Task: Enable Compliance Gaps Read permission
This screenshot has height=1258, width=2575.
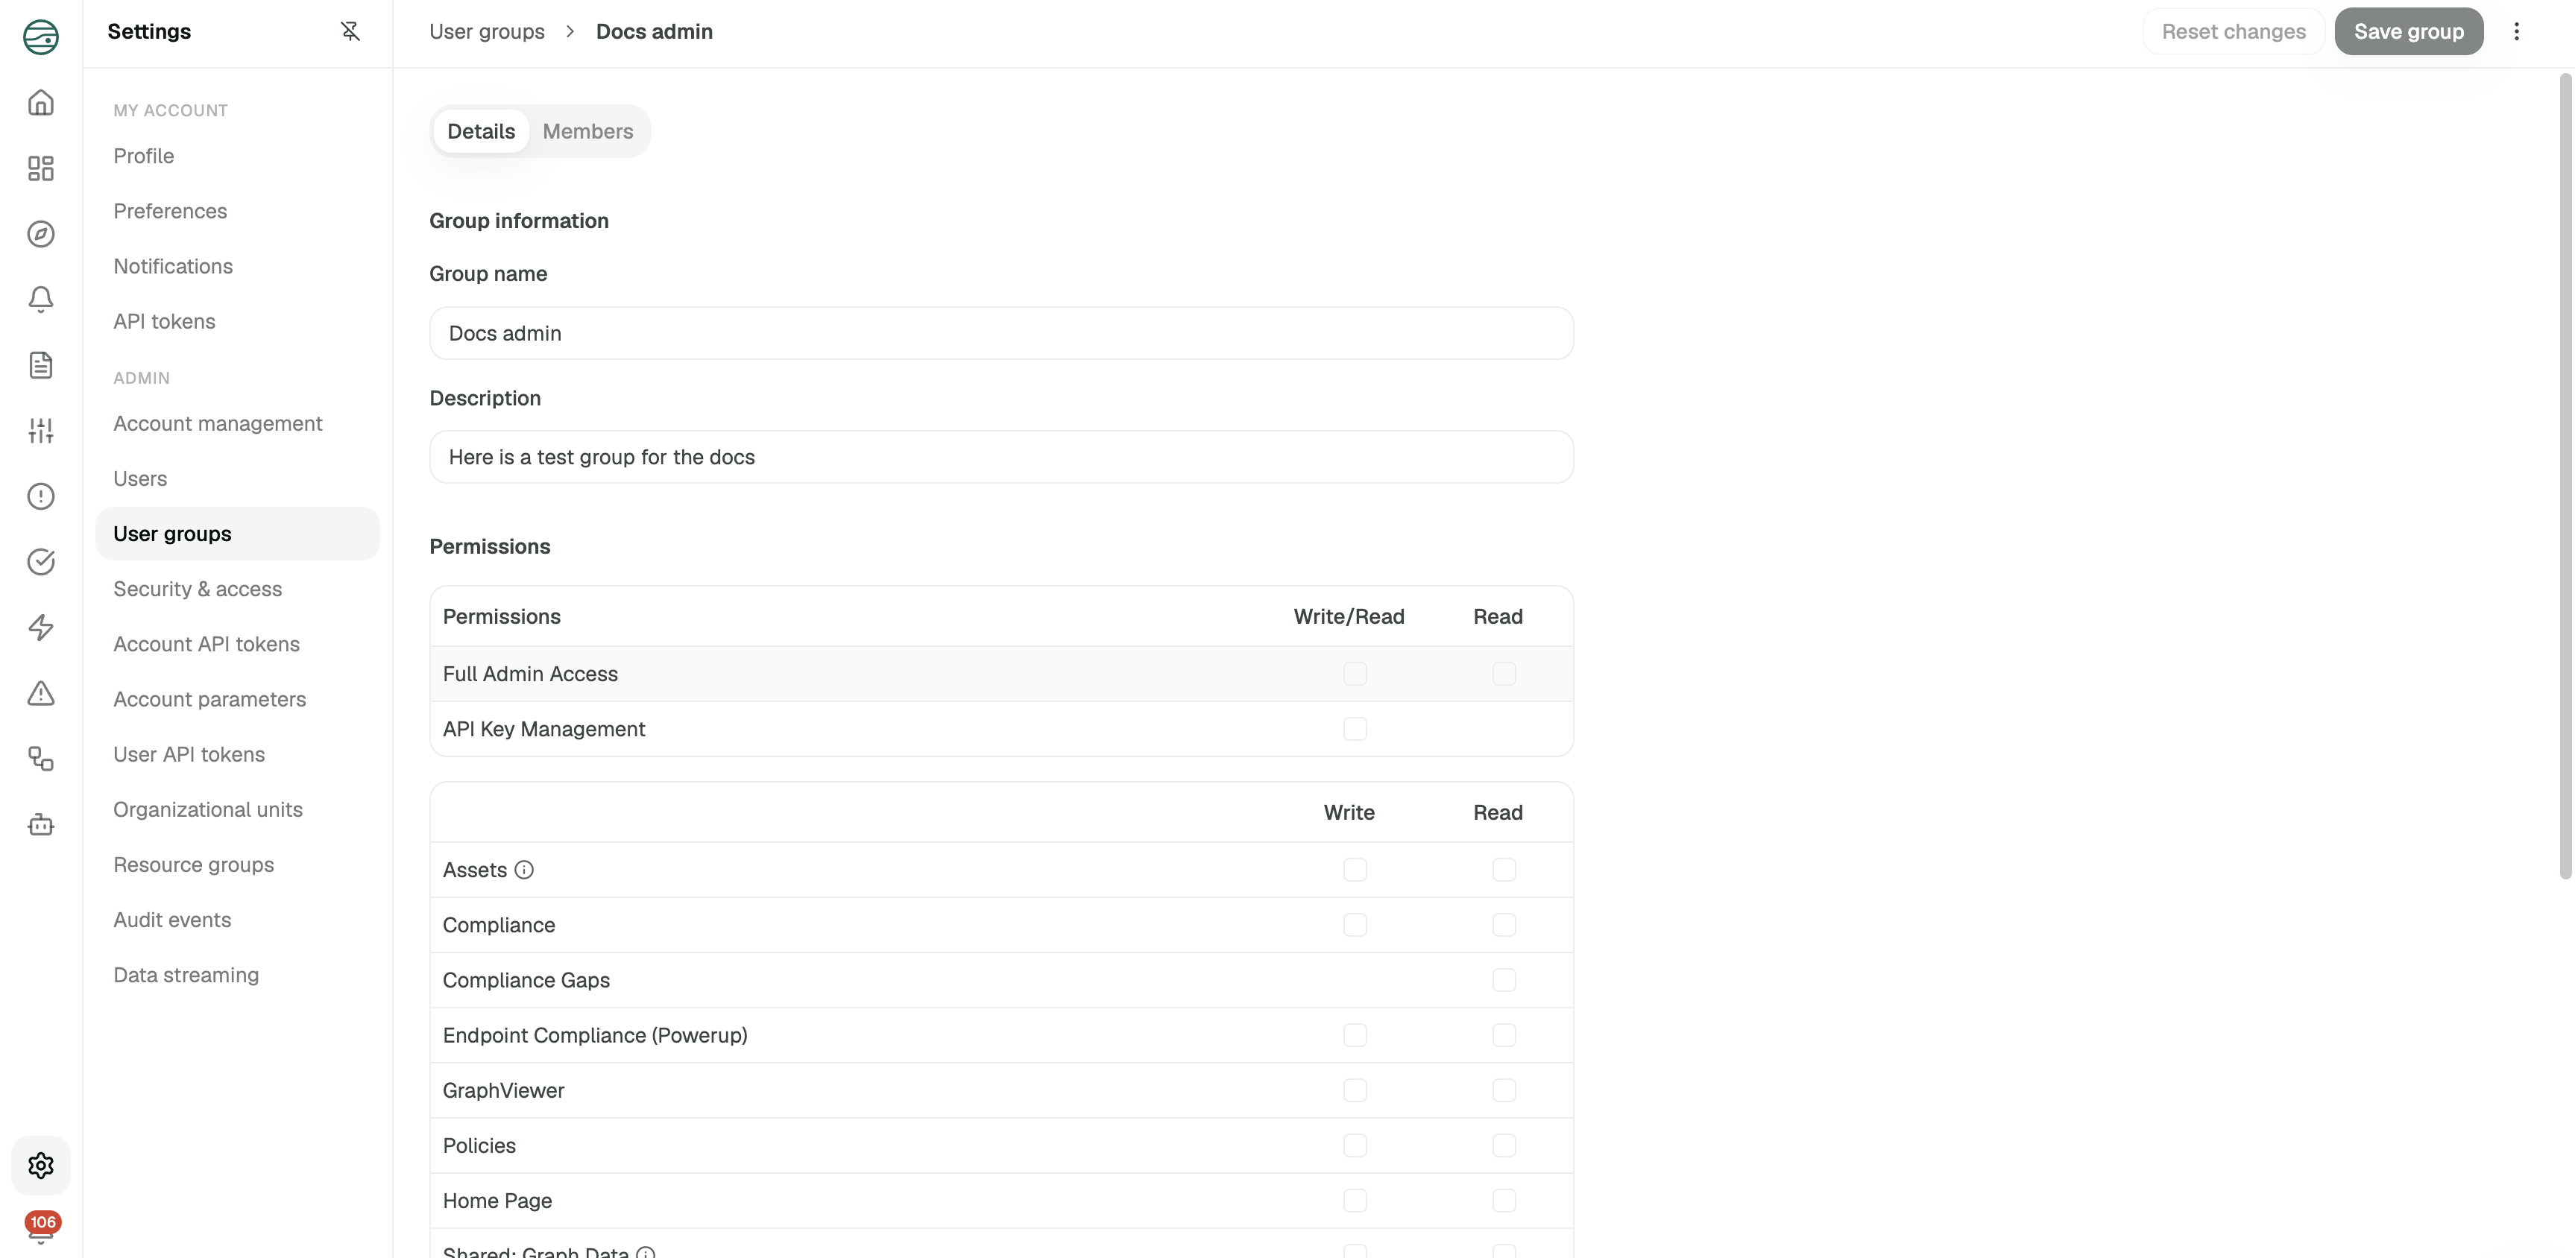Action: point(1504,979)
